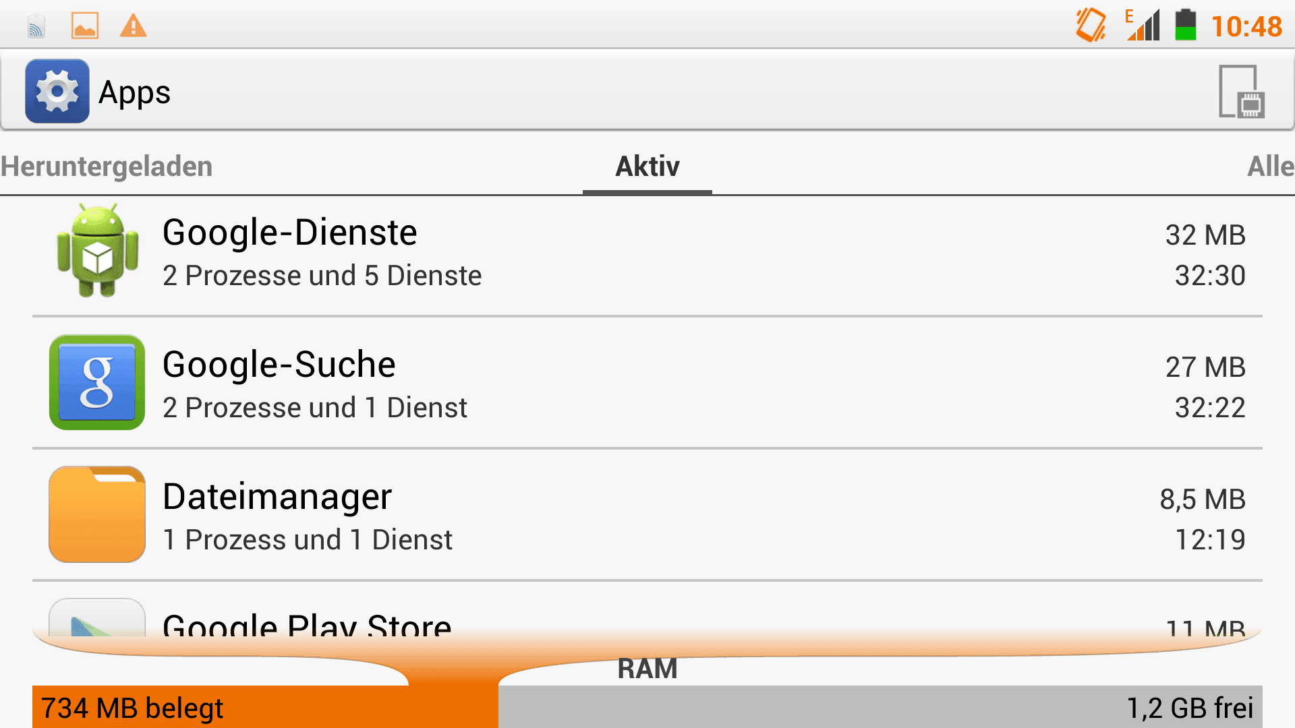Image resolution: width=1295 pixels, height=728 pixels.
Task: Tap the Settings gear icon beside Apps
Action: pos(57,91)
